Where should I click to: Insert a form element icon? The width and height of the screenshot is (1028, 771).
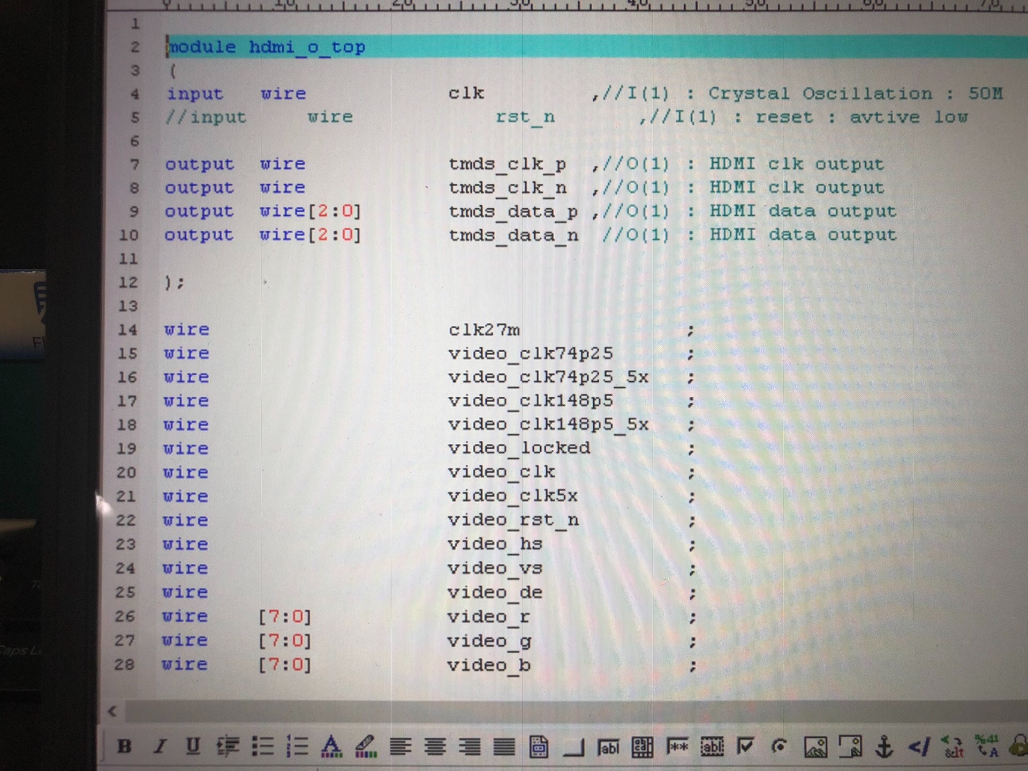pos(539,746)
